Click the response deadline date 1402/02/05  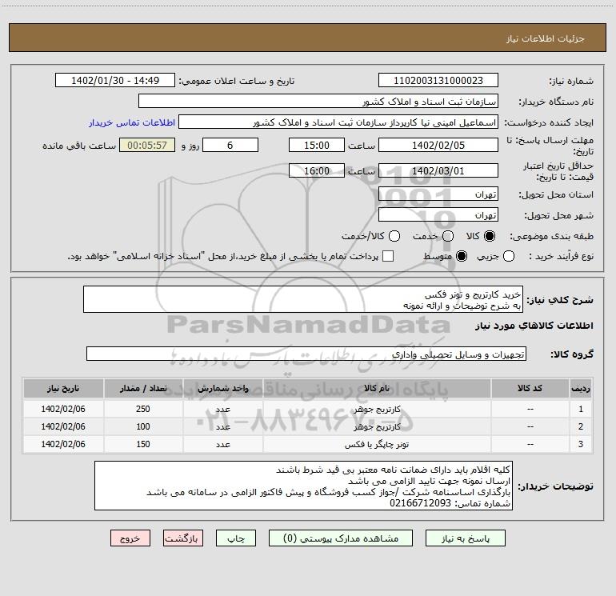click(438, 145)
